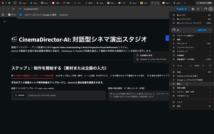Select 新しいウインドウ menu item
Image resolution: width=214 pixels, height=134 pixels.
coord(191,19)
